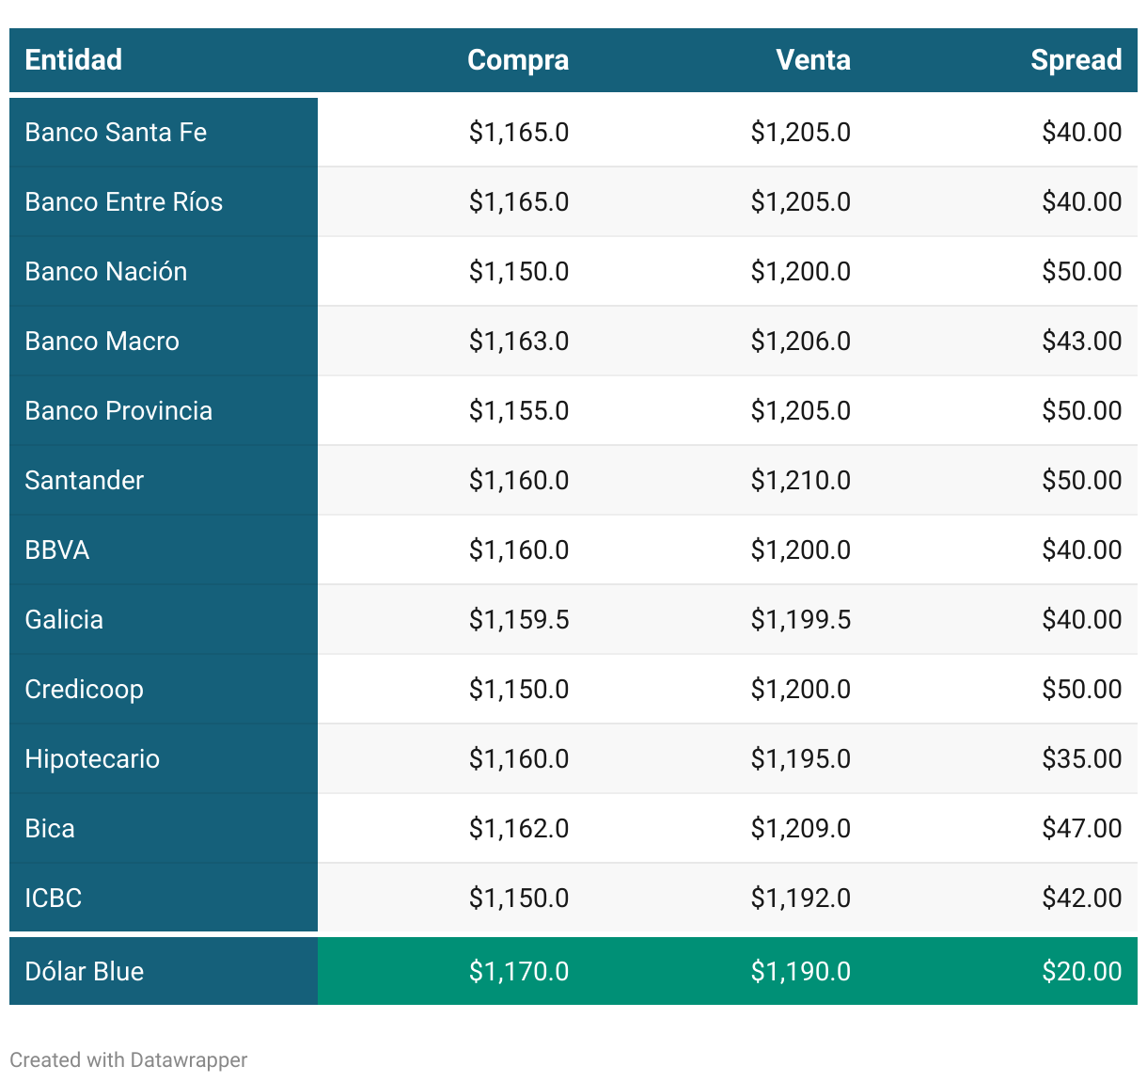Click the Banco Nación entity cell
The image size is (1147, 1082).
[105, 272]
